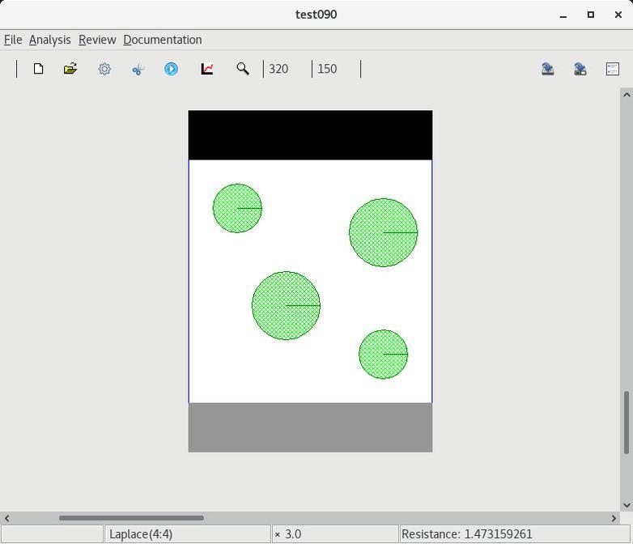The image size is (633, 544).
Task: Open a file with the folder icon
Action: click(x=70, y=69)
